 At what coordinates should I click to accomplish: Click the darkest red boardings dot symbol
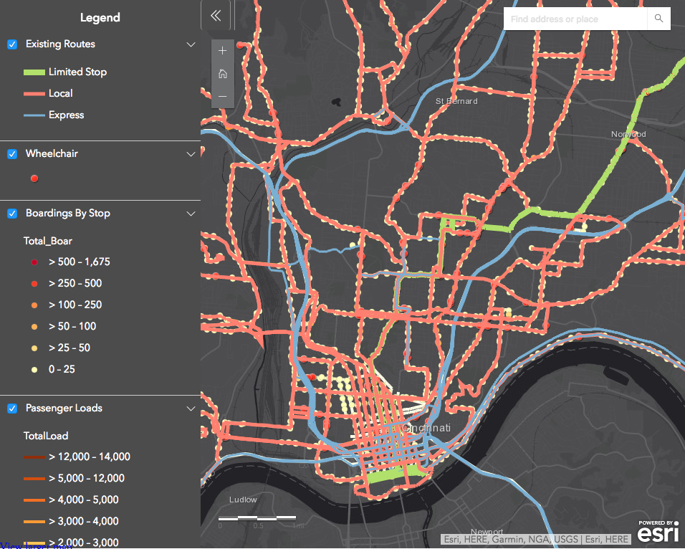[34, 262]
